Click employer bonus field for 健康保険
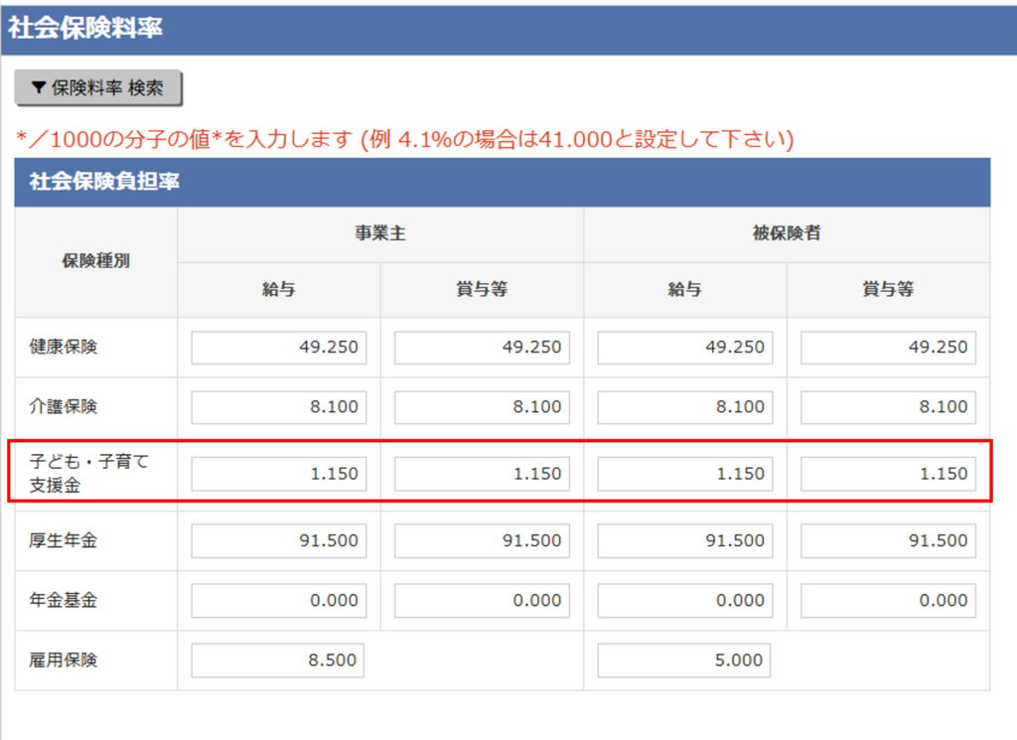Screen dimensions: 1017x740 [482, 348]
